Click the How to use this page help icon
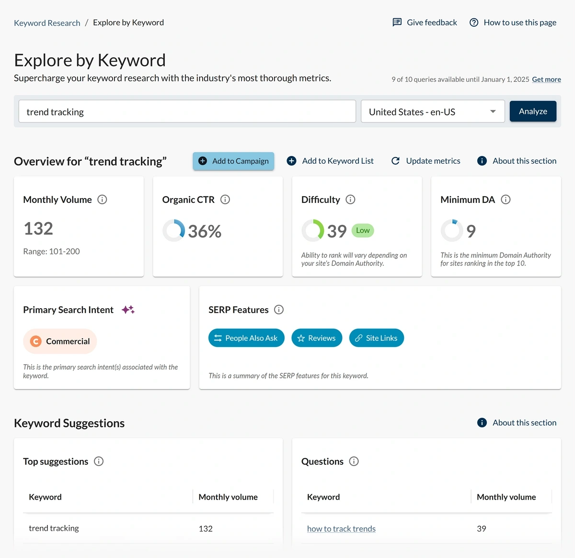This screenshot has height=558, width=575. pos(474,22)
